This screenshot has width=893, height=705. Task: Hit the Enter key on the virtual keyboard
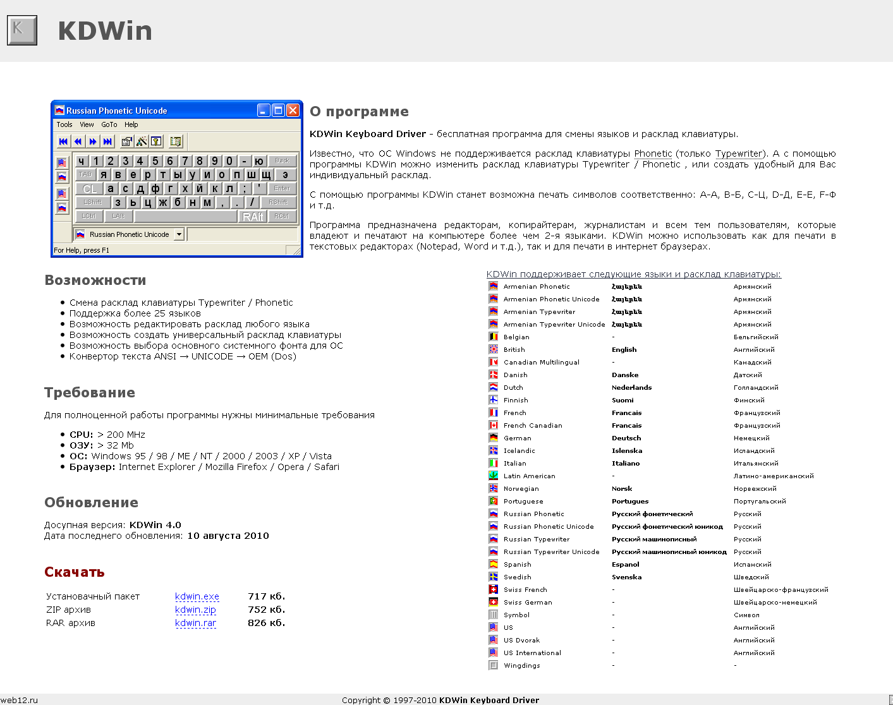tap(282, 188)
